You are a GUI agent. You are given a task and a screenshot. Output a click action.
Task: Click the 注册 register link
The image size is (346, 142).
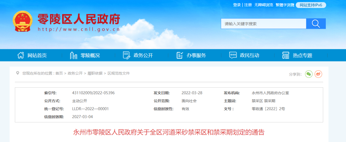coord(248,5)
